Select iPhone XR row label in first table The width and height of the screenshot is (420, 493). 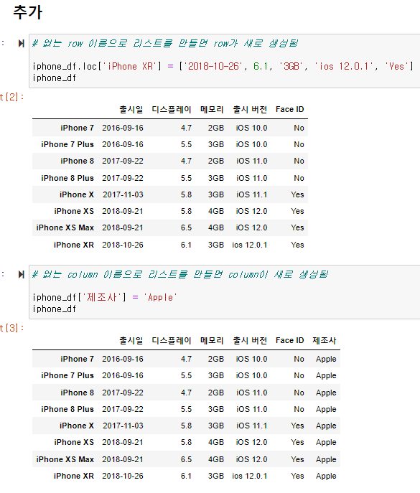[x=74, y=245]
